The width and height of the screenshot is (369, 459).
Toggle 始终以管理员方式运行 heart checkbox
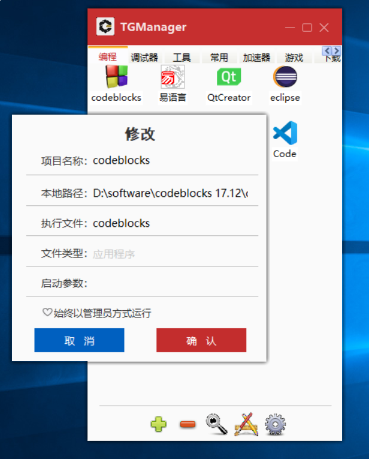(47, 313)
